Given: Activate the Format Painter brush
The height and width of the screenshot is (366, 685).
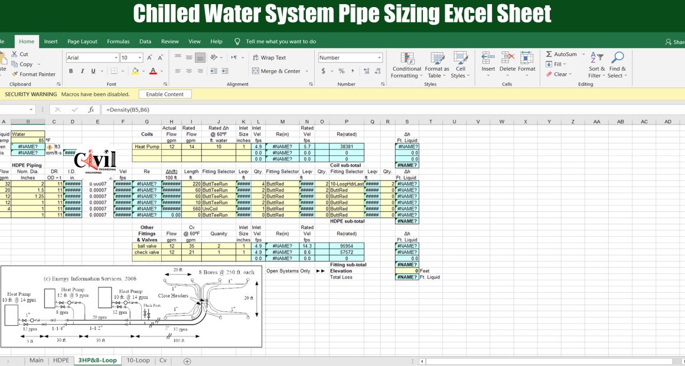Looking at the screenshot, I should click(14, 74).
